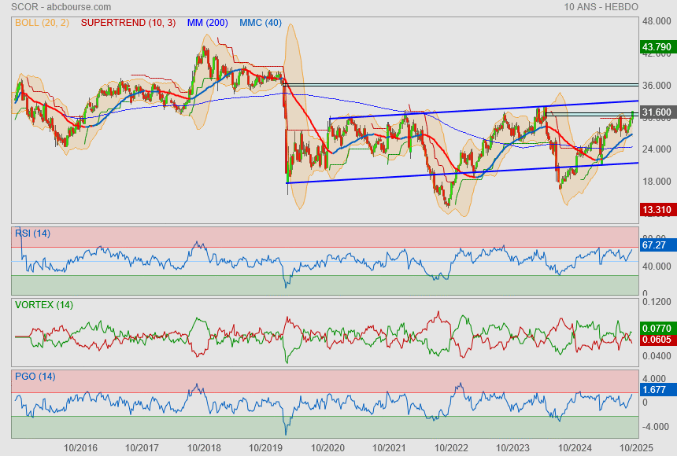Click the blue 1.677 PGO value tag
This screenshot has height=456, width=677.
pyautogui.click(x=654, y=389)
